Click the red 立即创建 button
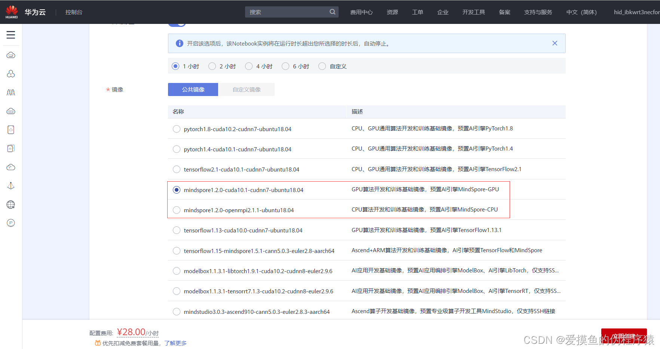660x349 pixels. click(624, 336)
